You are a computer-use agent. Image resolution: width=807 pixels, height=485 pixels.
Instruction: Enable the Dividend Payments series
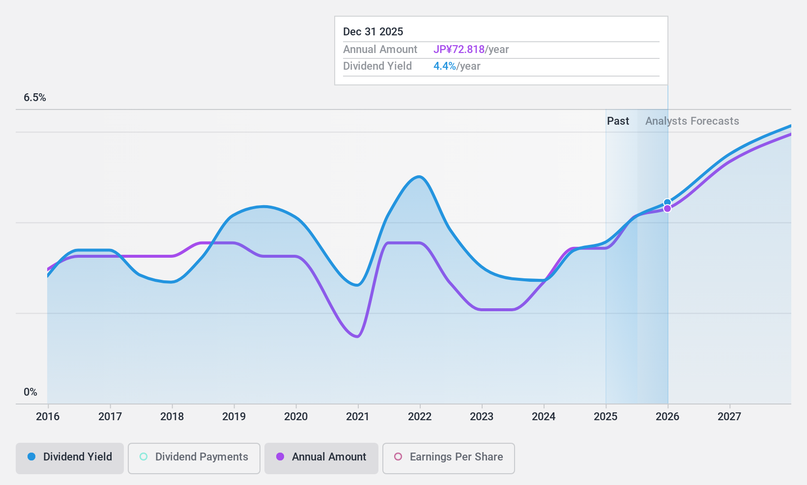coord(194,458)
